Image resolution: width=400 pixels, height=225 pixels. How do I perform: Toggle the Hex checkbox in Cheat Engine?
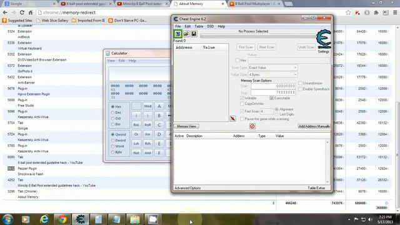[237, 61]
